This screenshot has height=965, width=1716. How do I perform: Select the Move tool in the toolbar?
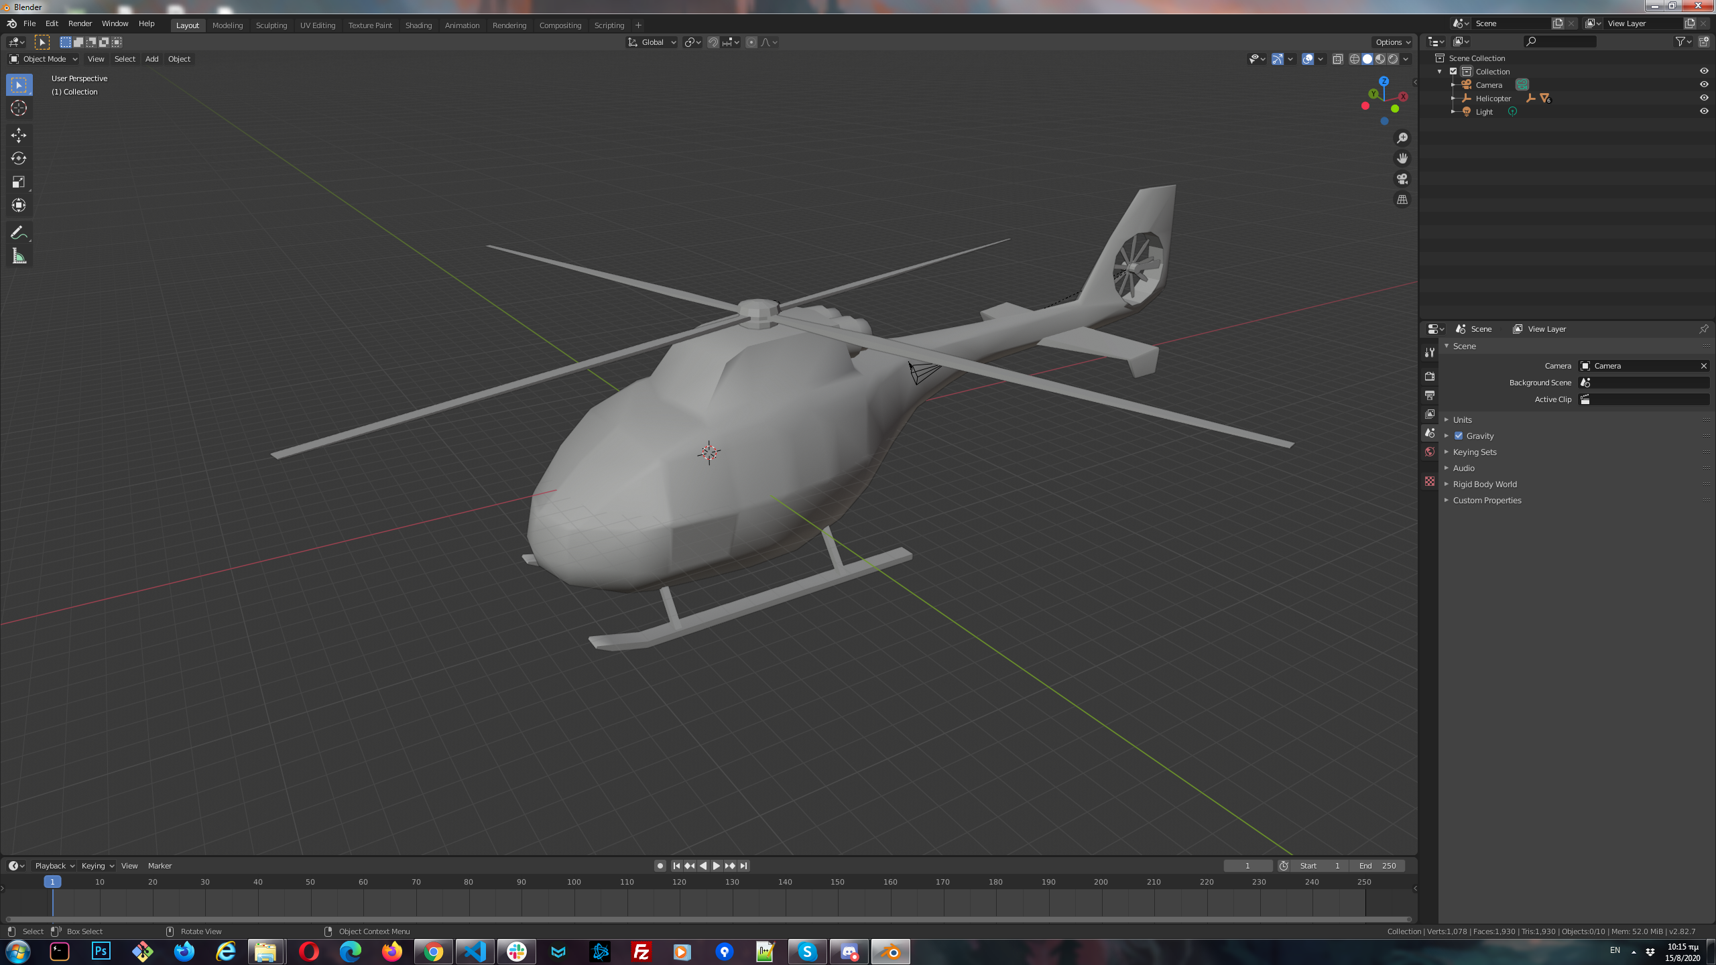19,135
